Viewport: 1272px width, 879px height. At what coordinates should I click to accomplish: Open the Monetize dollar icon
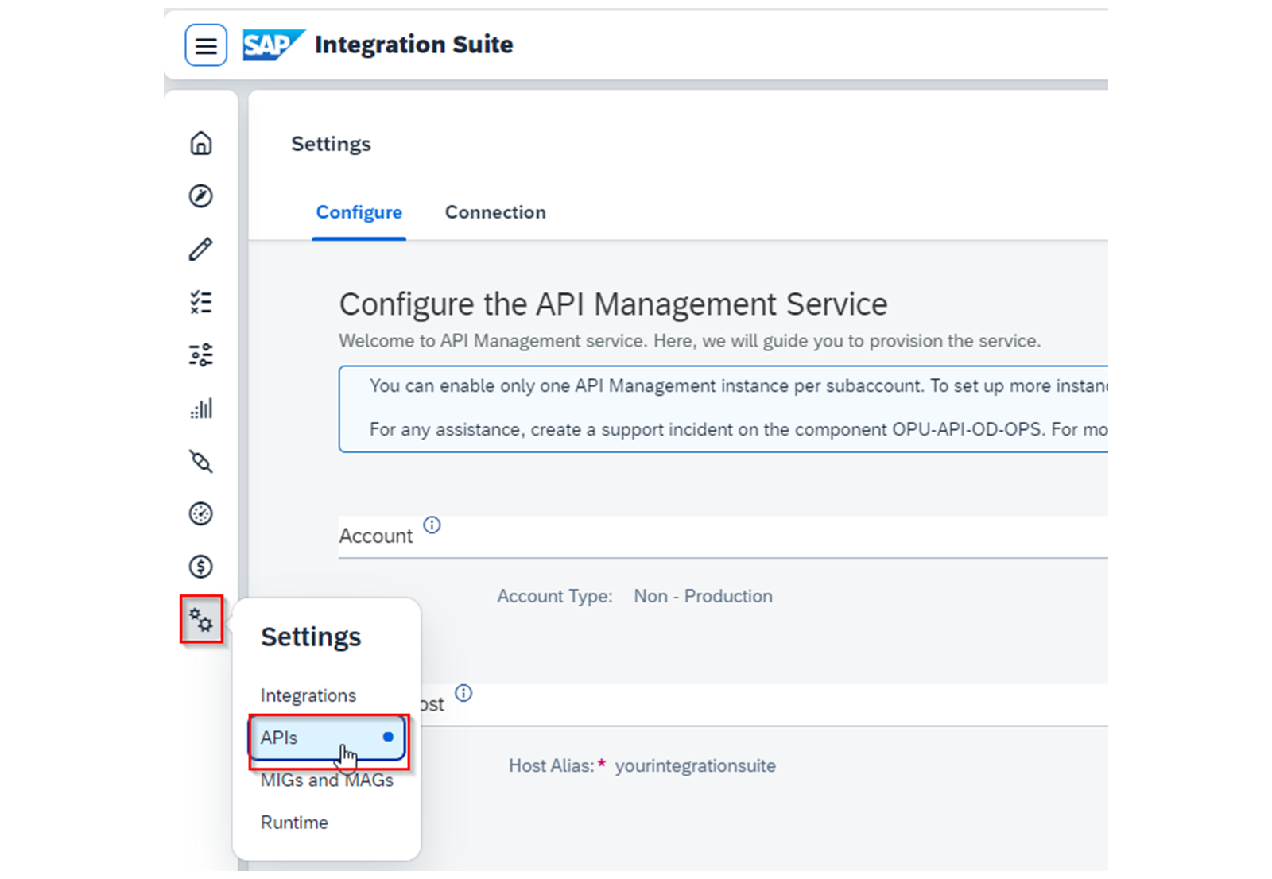(201, 567)
